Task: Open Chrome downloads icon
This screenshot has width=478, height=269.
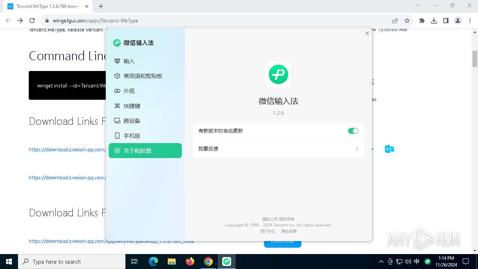Action: point(434,21)
